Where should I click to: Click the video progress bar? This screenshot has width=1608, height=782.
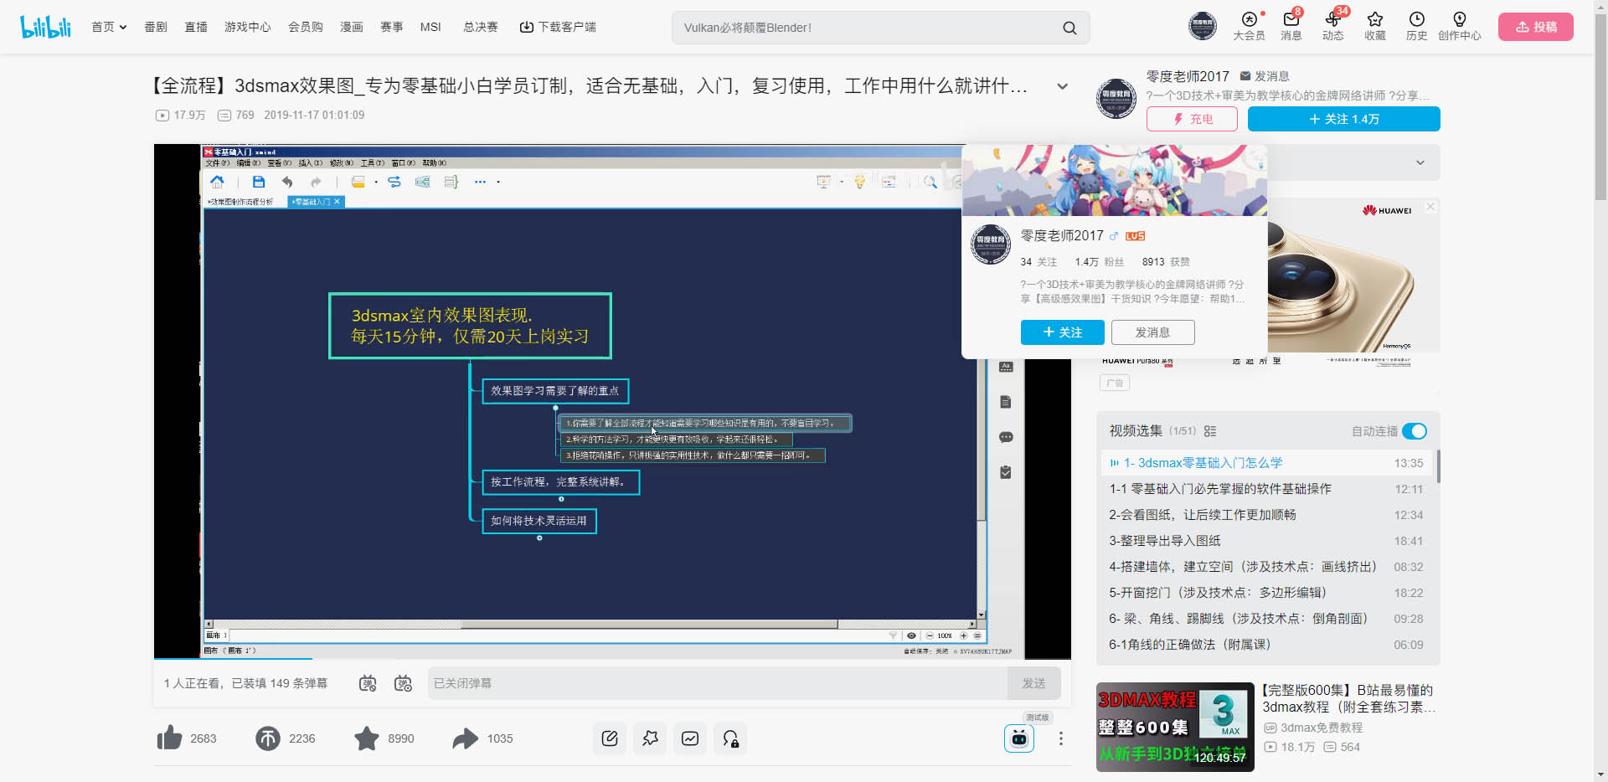point(612,659)
